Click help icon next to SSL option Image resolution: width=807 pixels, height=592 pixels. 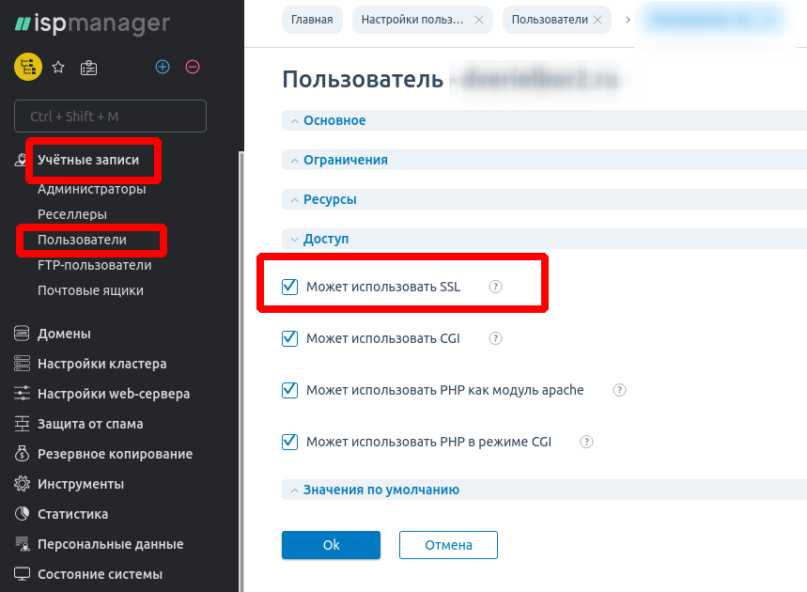pos(496,287)
